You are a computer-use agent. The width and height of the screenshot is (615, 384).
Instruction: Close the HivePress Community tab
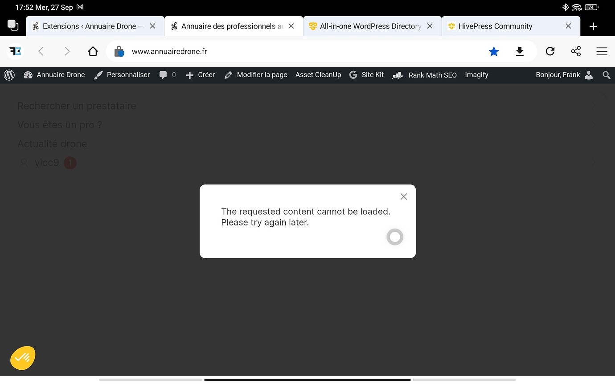click(x=568, y=26)
